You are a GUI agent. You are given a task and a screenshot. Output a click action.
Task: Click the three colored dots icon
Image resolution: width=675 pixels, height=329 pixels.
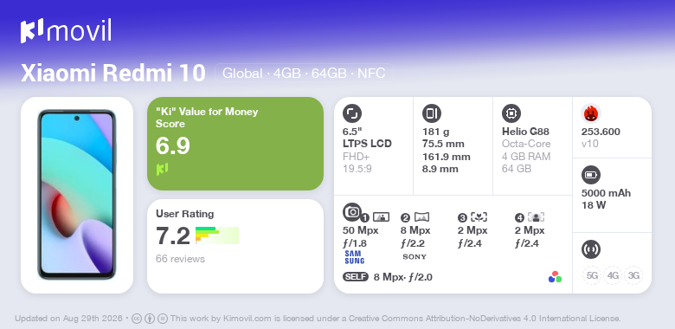(x=555, y=277)
